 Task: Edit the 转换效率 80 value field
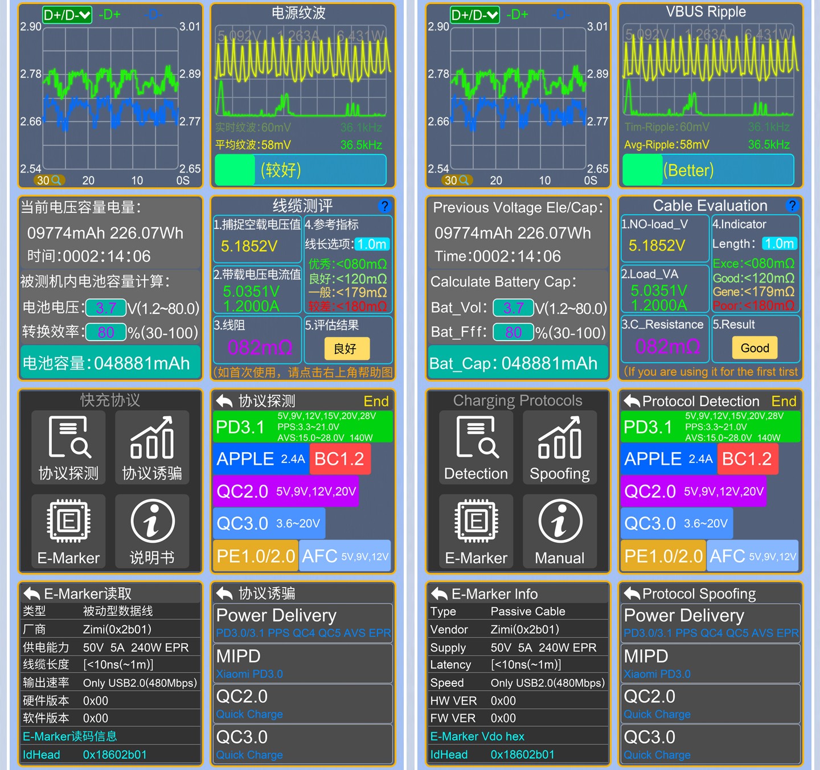pos(105,333)
